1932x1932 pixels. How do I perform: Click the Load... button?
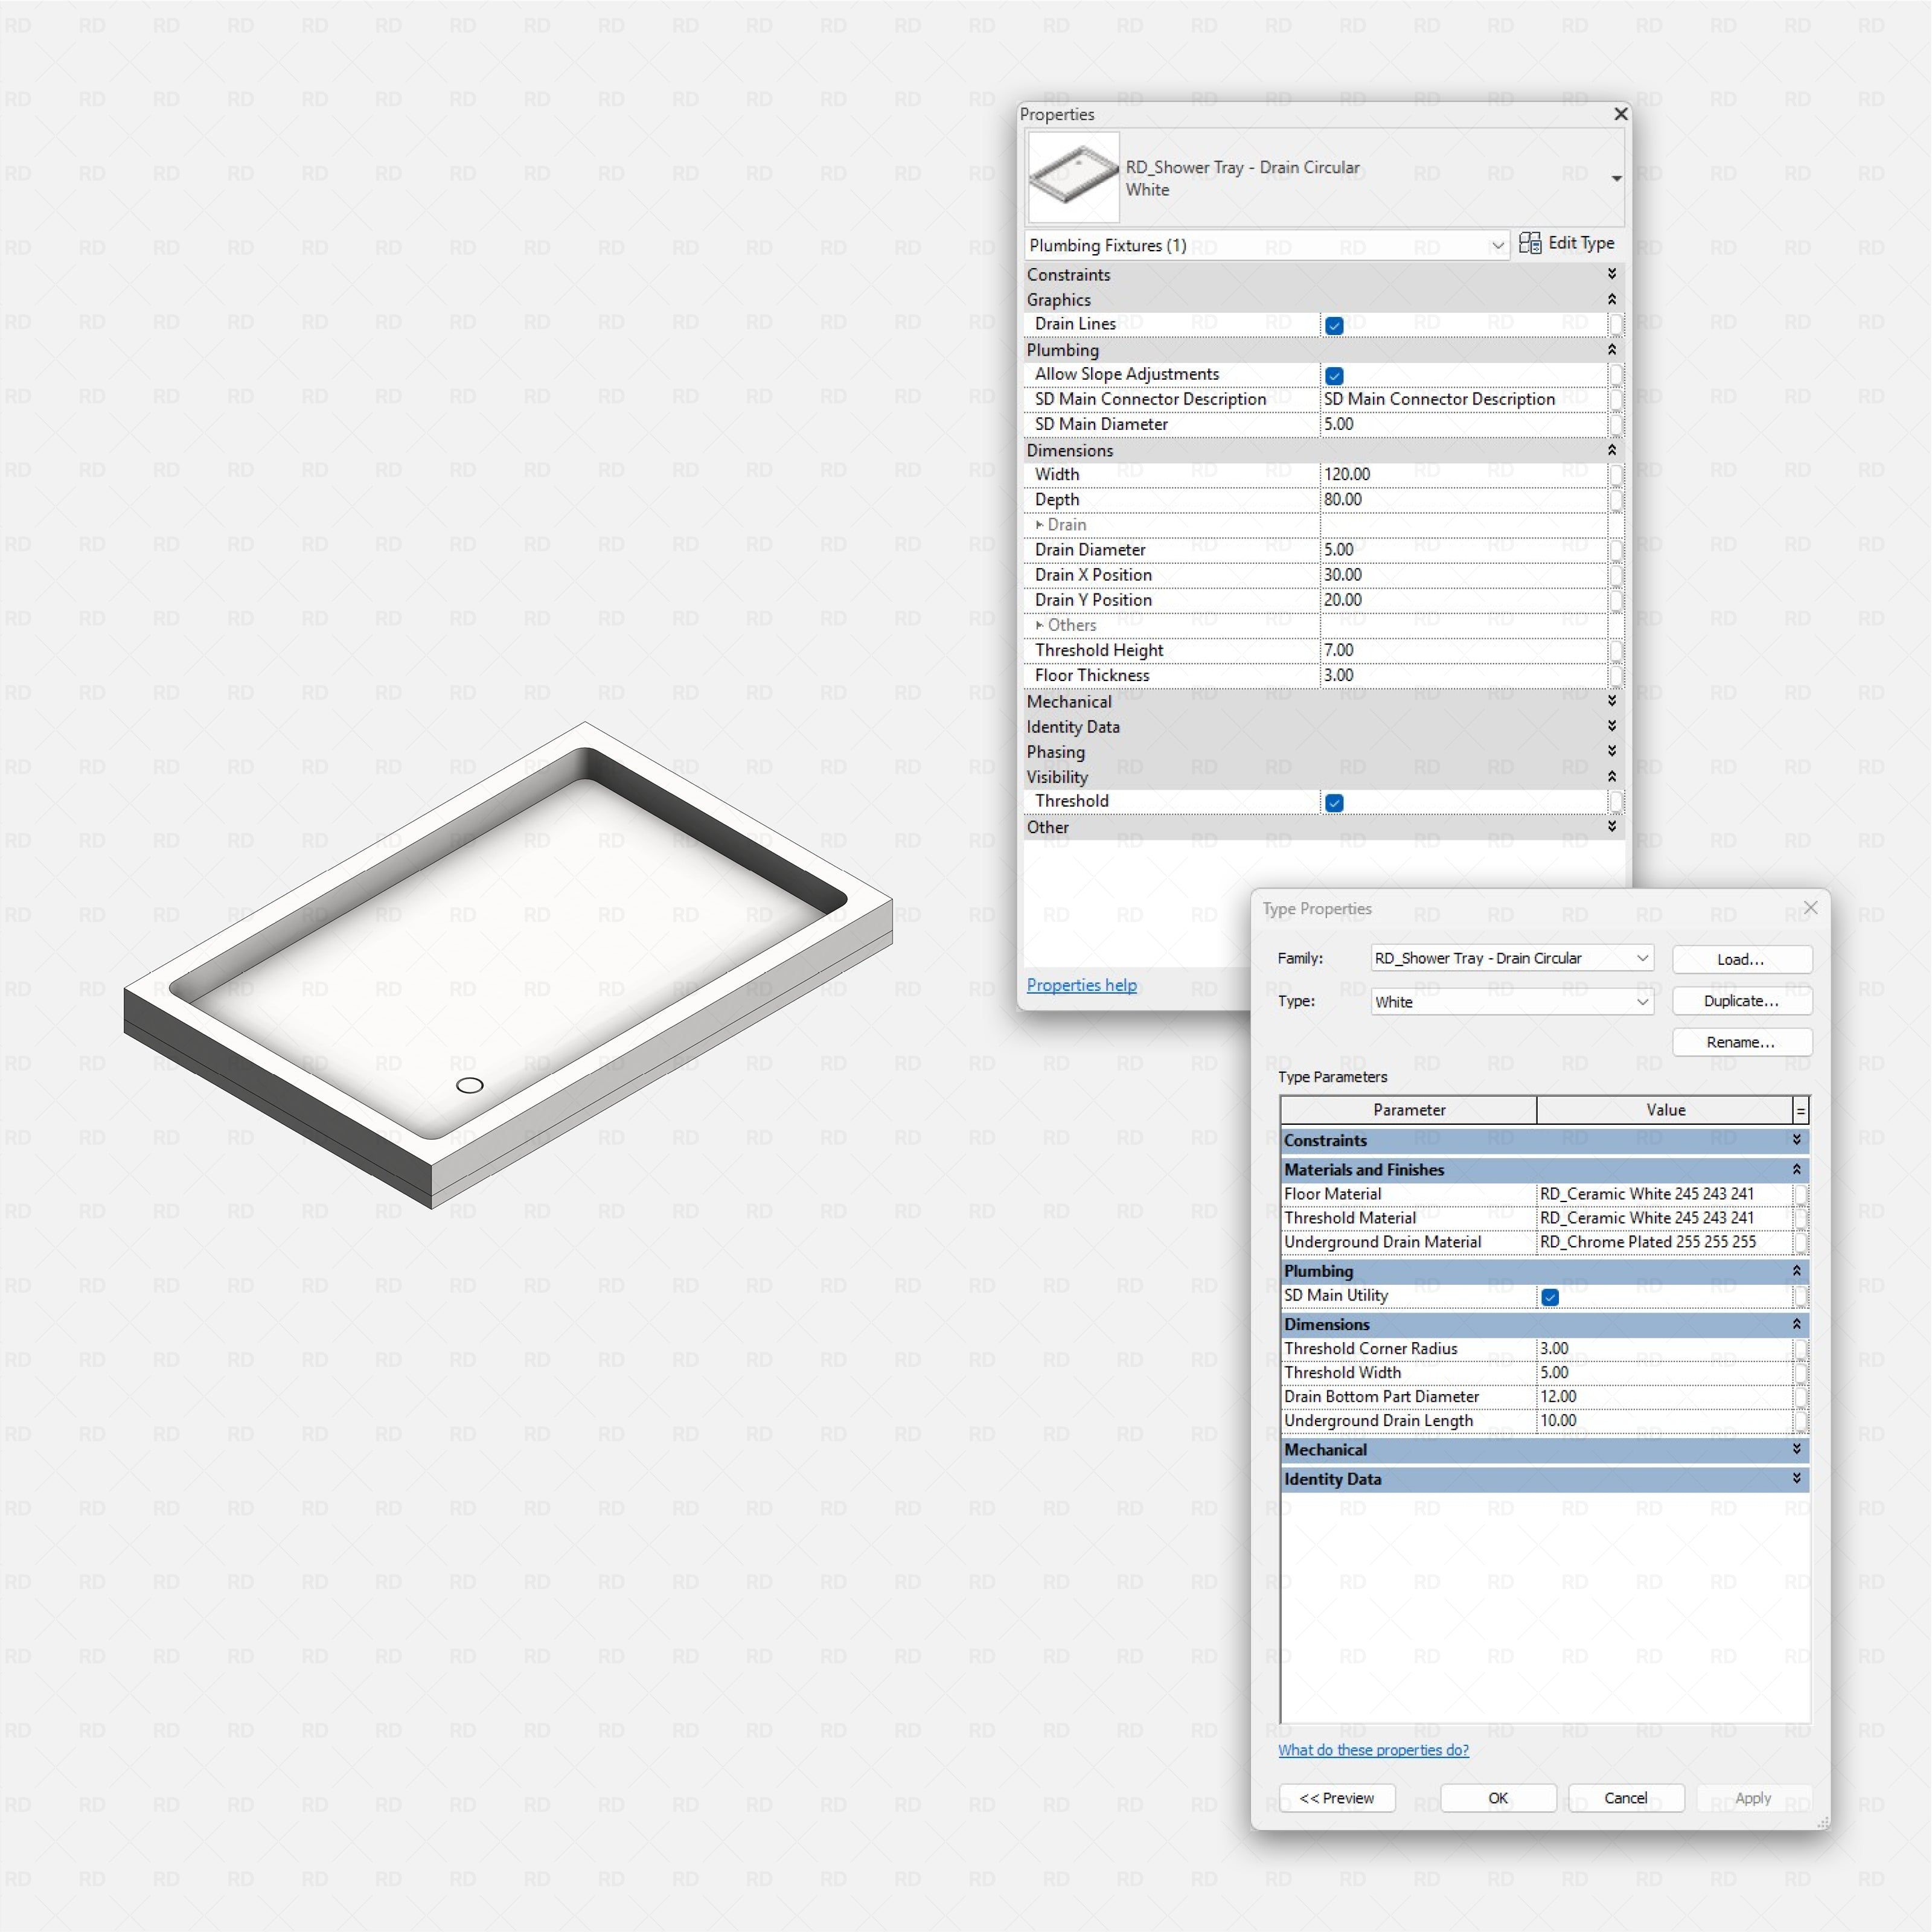1742,959
